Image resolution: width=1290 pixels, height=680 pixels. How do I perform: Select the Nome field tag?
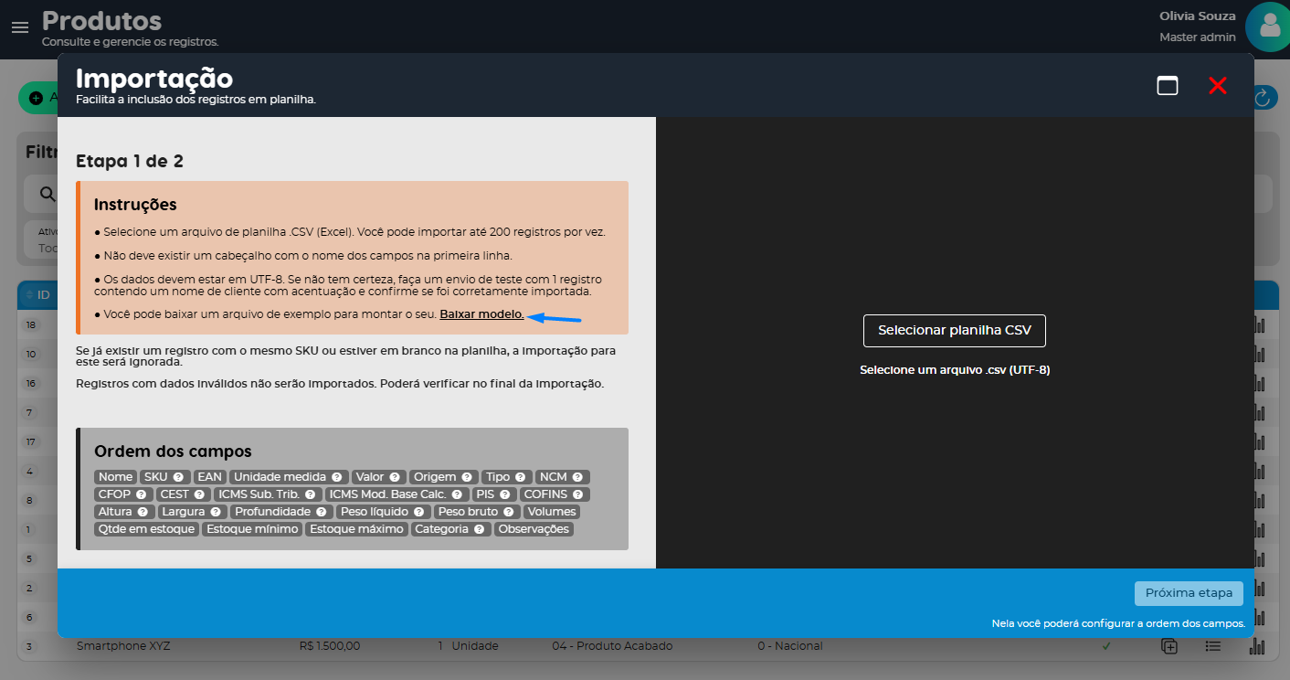(116, 477)
